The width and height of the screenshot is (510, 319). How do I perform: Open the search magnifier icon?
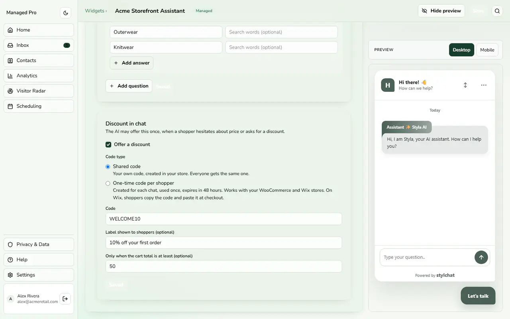[x=497, y=11]
